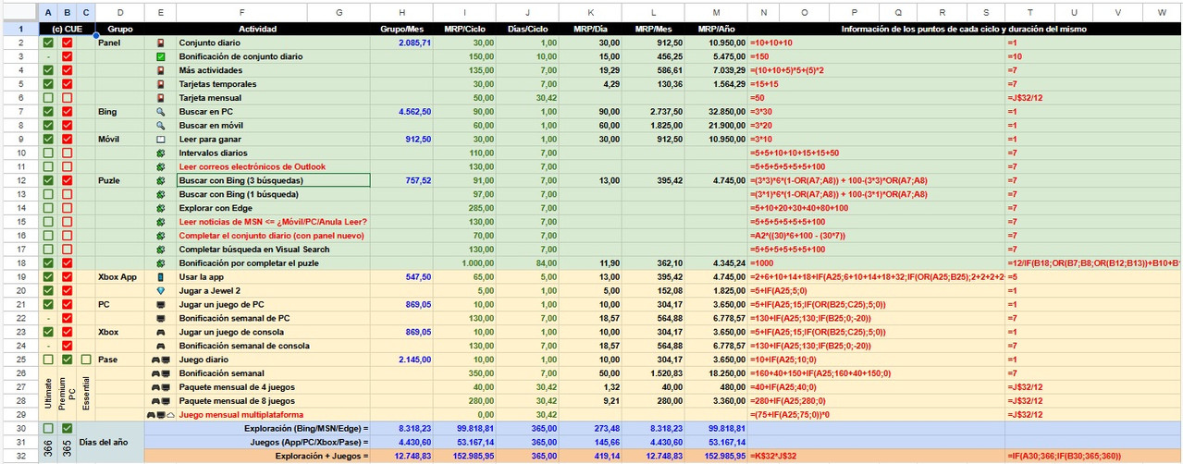Viewport: 1183px width, 464px height.
Task: Click the icons beside Paquete mensual de 4 juegos
Action: [x=160, y=387]
